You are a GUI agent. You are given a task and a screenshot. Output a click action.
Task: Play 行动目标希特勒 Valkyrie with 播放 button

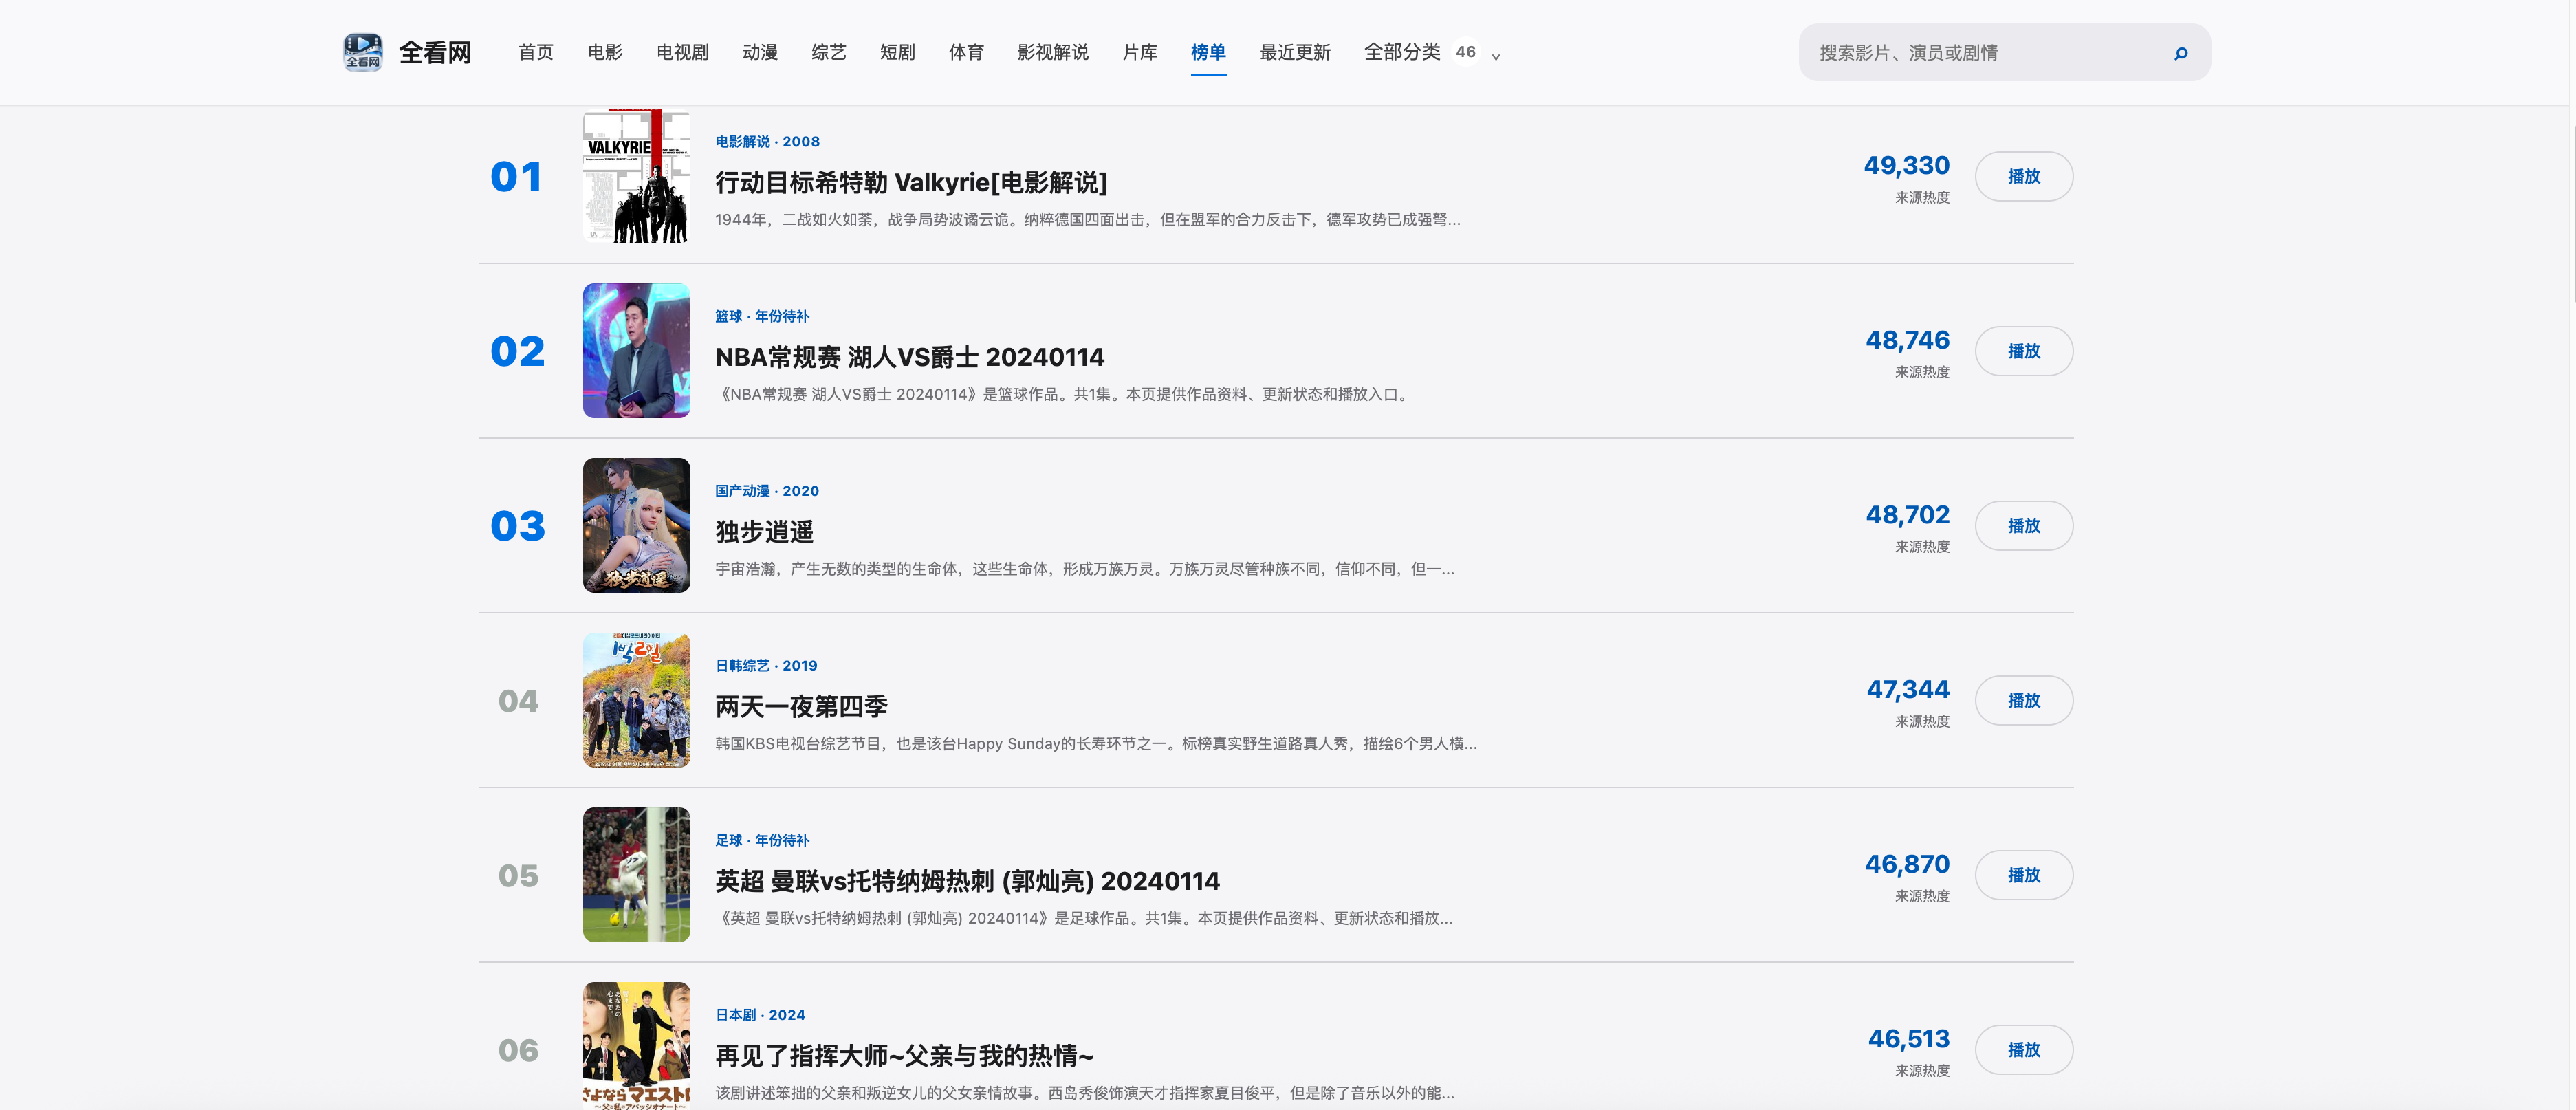(2024, 176)
